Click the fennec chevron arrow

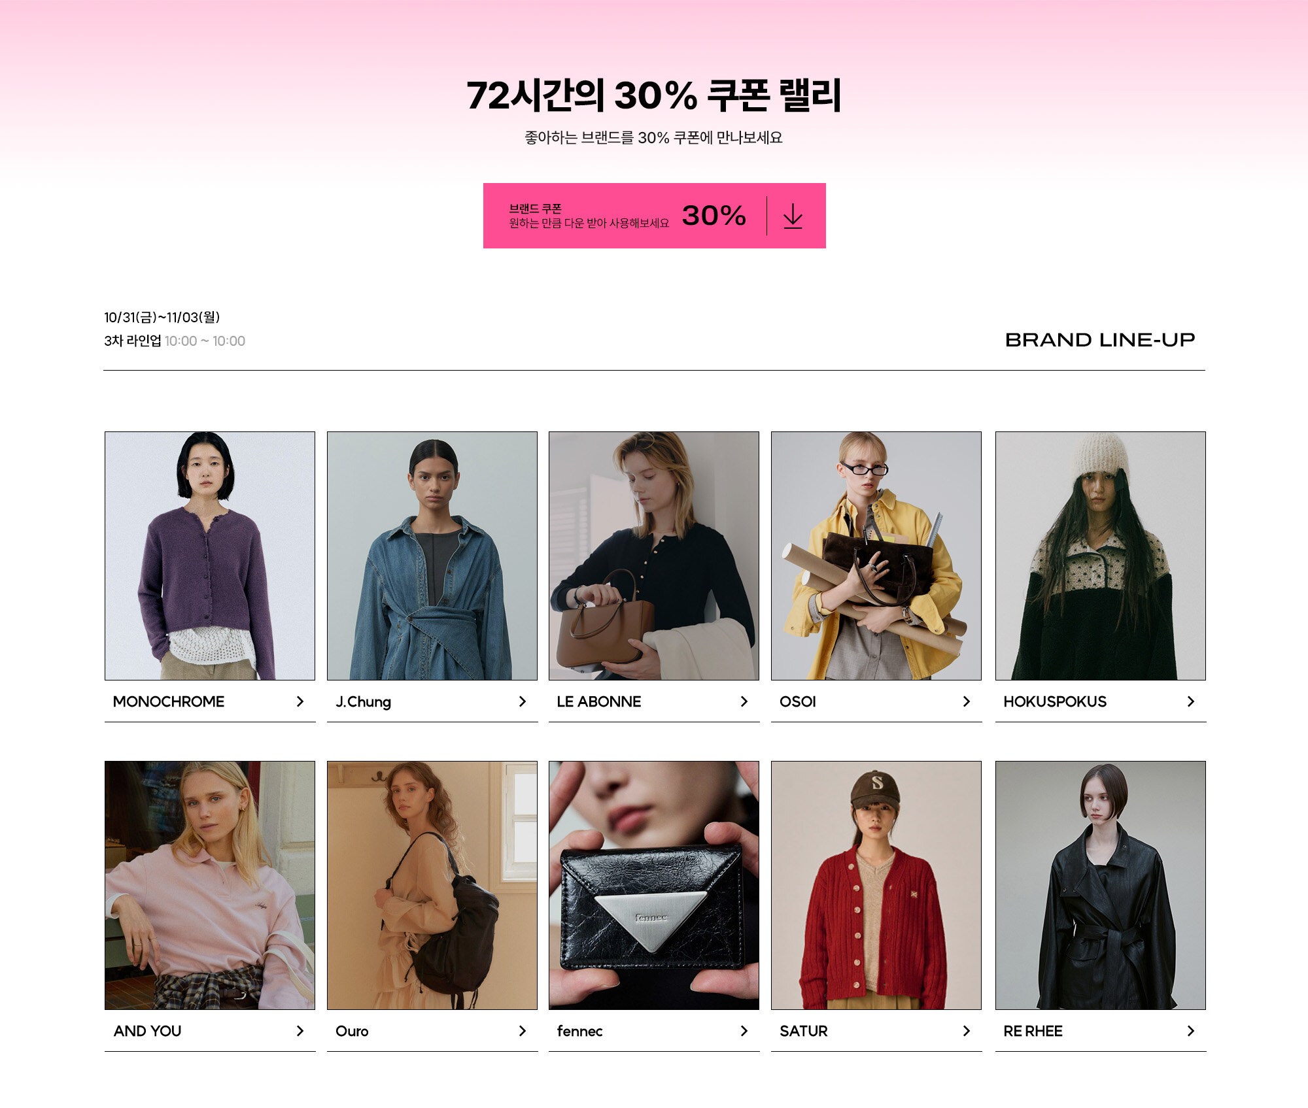point(744,1031)
